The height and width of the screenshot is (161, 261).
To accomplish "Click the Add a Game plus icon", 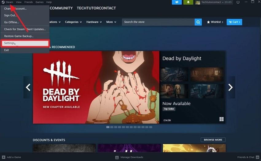I will pos(3,157).
